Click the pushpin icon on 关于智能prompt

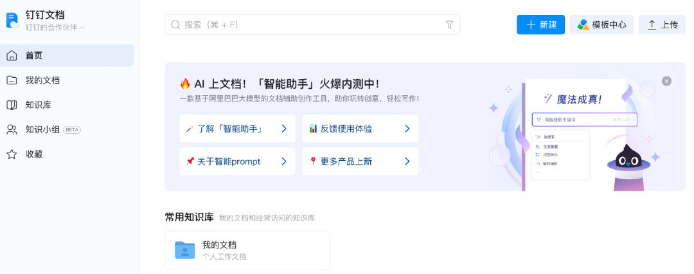tap(190, 161)
